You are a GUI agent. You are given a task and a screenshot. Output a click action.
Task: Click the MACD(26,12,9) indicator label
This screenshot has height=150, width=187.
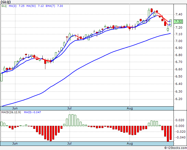click(11, 112)
